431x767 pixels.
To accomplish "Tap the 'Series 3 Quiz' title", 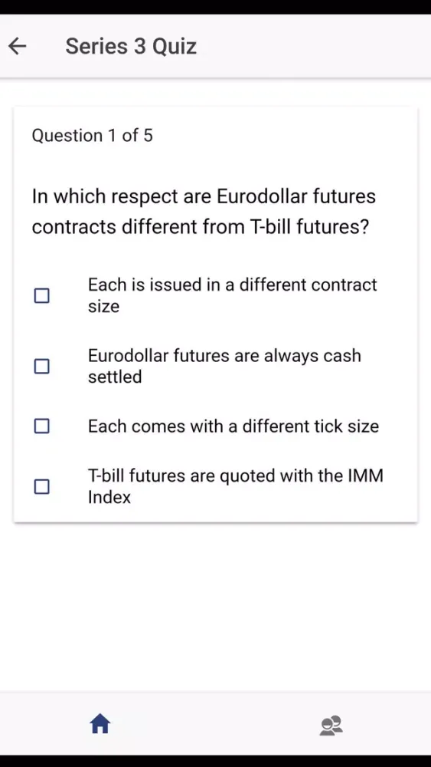I will pyautogui.click(x=131, y=47).
